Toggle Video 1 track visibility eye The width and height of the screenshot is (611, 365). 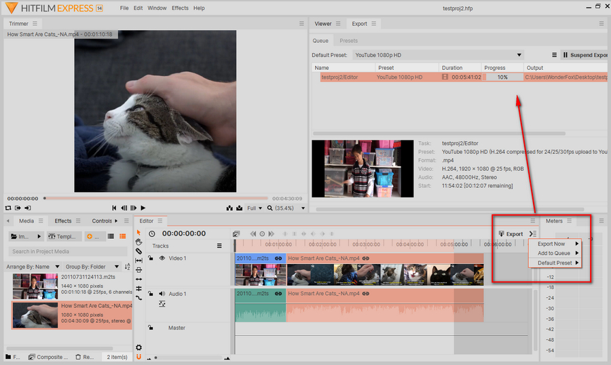[x=162, y=258]
